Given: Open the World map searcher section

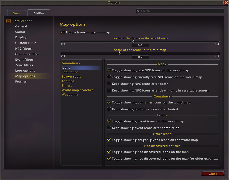Looking at the screenshot, I should pyautogui.click(x=77, y=90).
